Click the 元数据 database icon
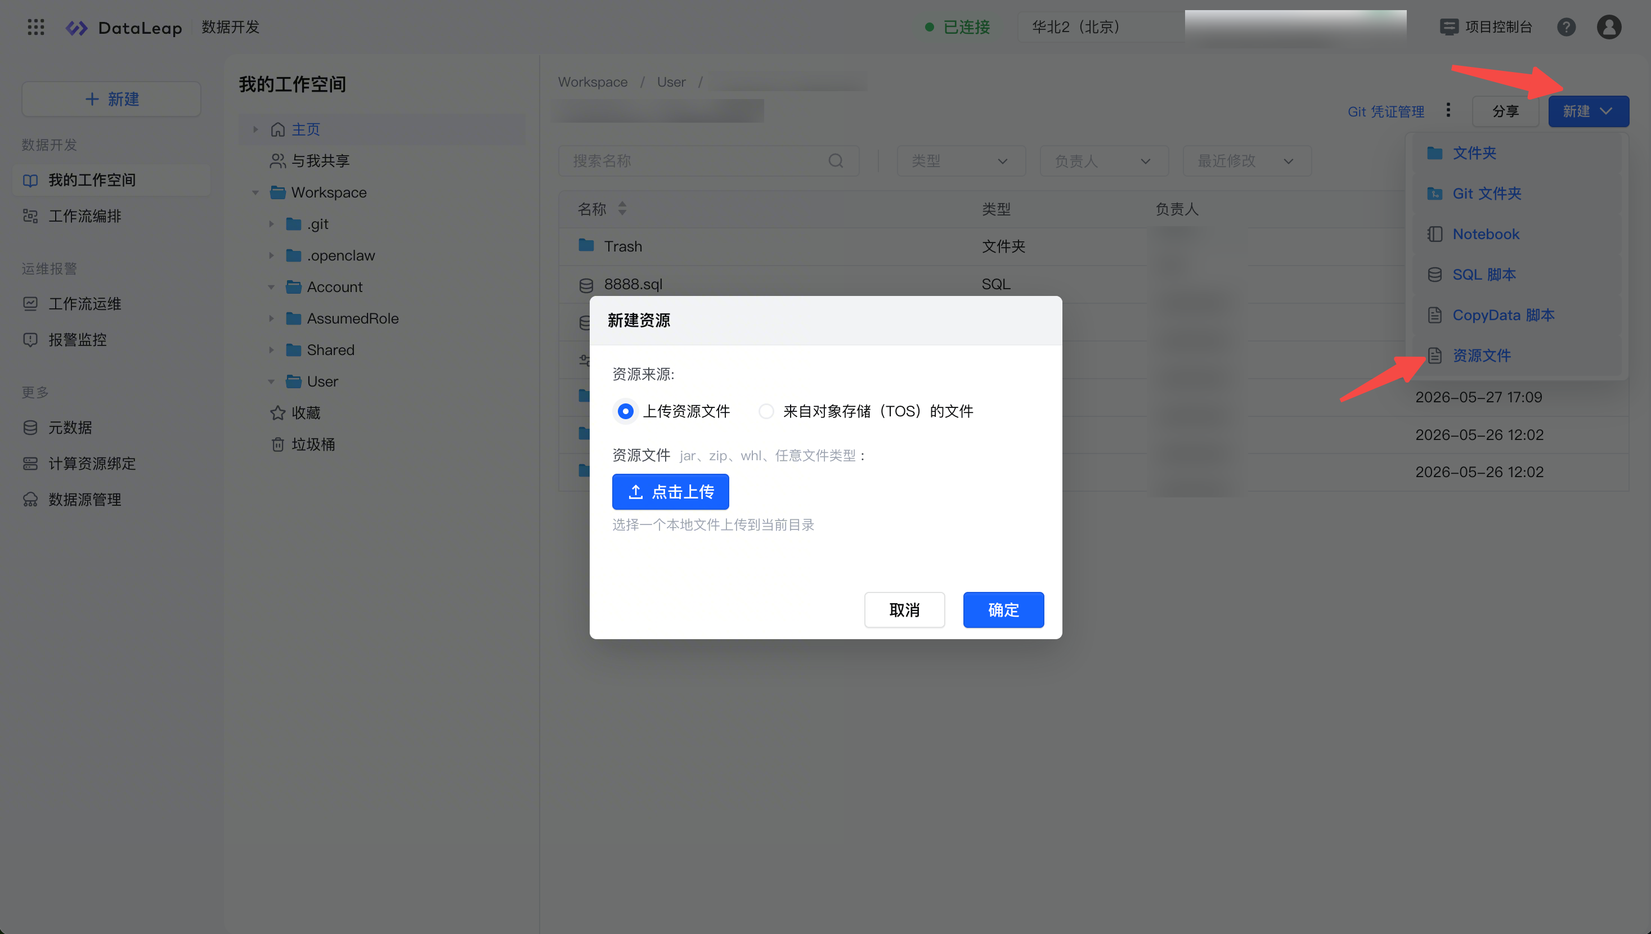Image resolution: width=1651 pixels, height=934 pixels. [30, 427]
